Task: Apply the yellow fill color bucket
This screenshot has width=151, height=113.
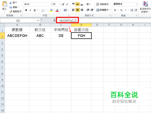Action: point(51,10)
